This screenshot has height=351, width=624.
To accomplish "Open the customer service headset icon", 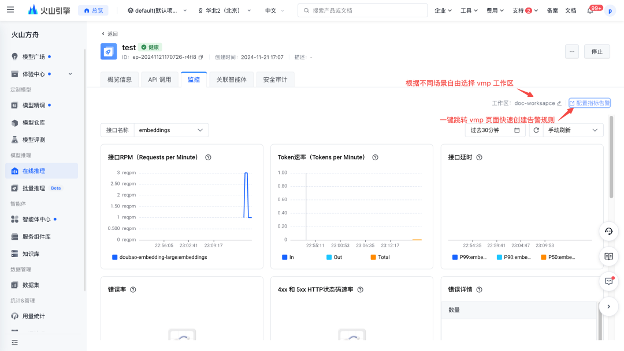I will (x=608, y=232).
